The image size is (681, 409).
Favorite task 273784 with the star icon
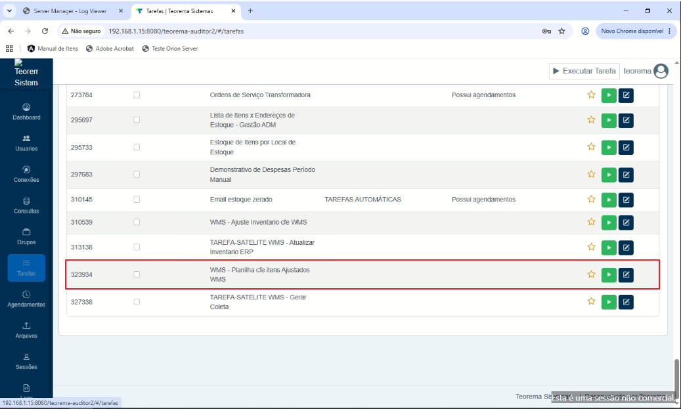coord(591,95)
